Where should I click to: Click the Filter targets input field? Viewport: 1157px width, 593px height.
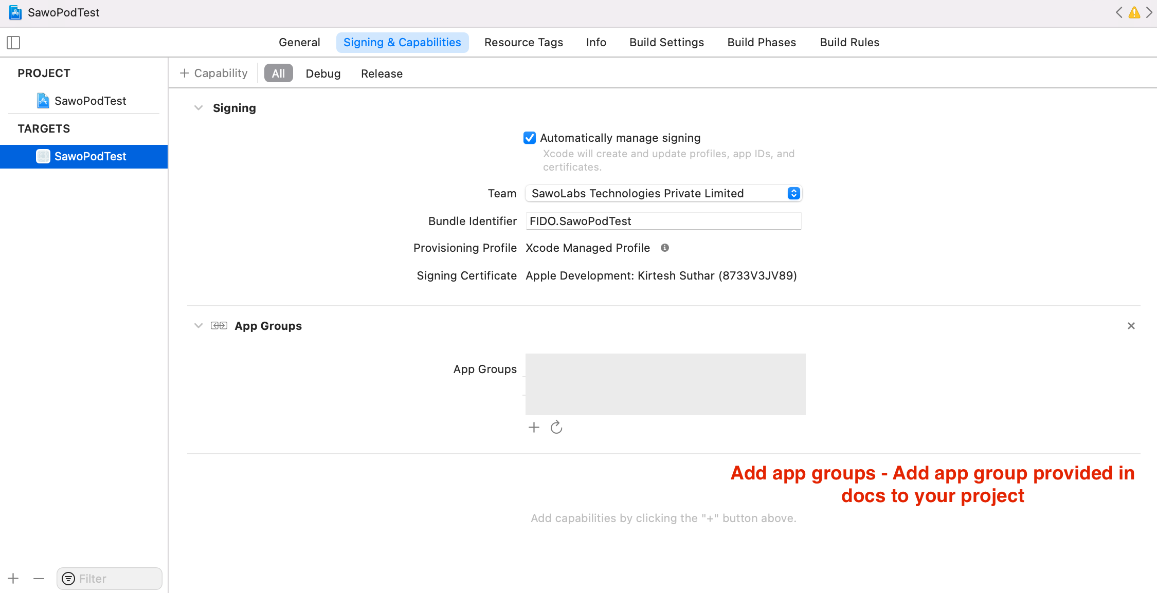tap(110, 579)
